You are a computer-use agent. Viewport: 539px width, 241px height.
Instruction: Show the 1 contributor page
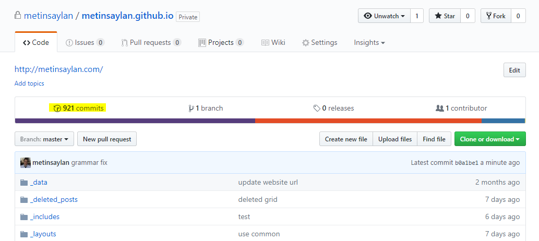pos(461,109)
